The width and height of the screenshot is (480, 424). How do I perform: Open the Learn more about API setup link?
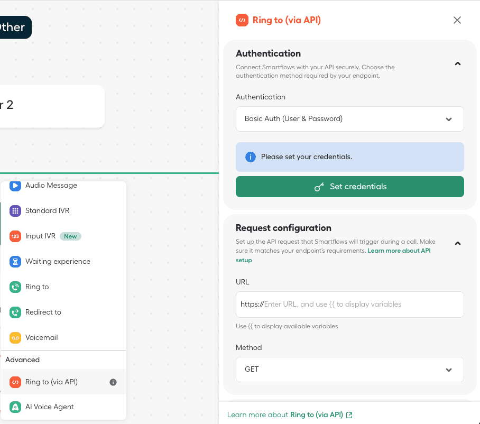(x=399, y=251)
